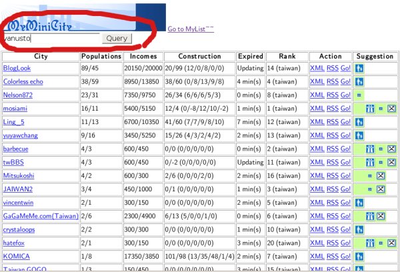Open the crystaloops city link
The width and height of the screenshot is (400, 272).
pos(19,229)
